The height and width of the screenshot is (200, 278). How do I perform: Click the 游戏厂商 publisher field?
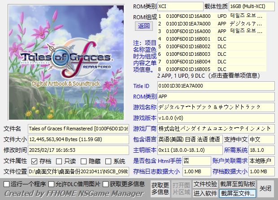point(216,129)
